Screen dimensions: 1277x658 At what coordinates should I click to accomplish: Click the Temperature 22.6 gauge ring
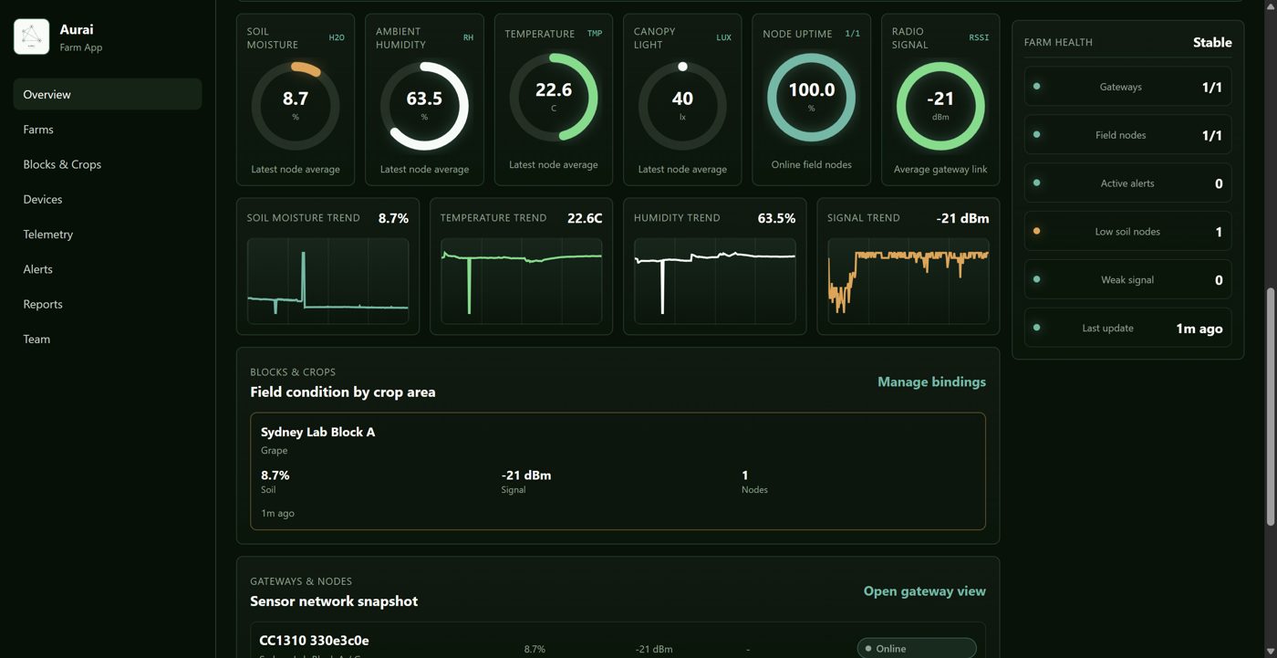click(554, 97)
